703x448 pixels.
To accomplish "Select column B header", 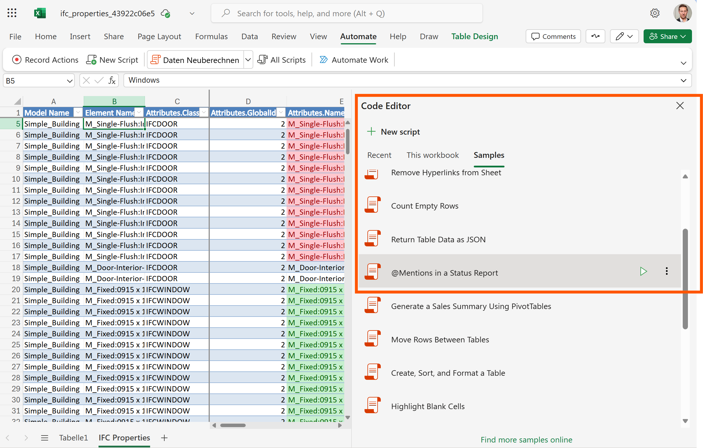I will pos(114,101).
